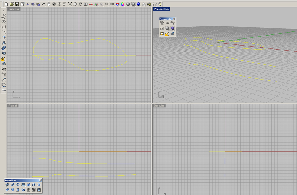Cut selection with the scissors icon

click(x=27, y=4)
